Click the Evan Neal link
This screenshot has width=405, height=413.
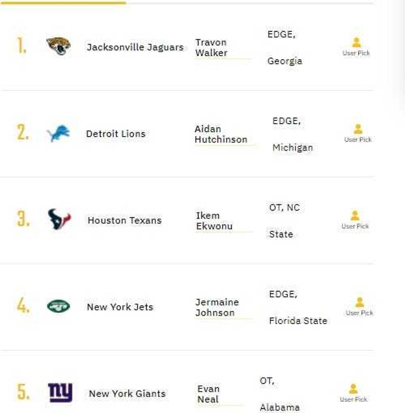tap(208, 394)
